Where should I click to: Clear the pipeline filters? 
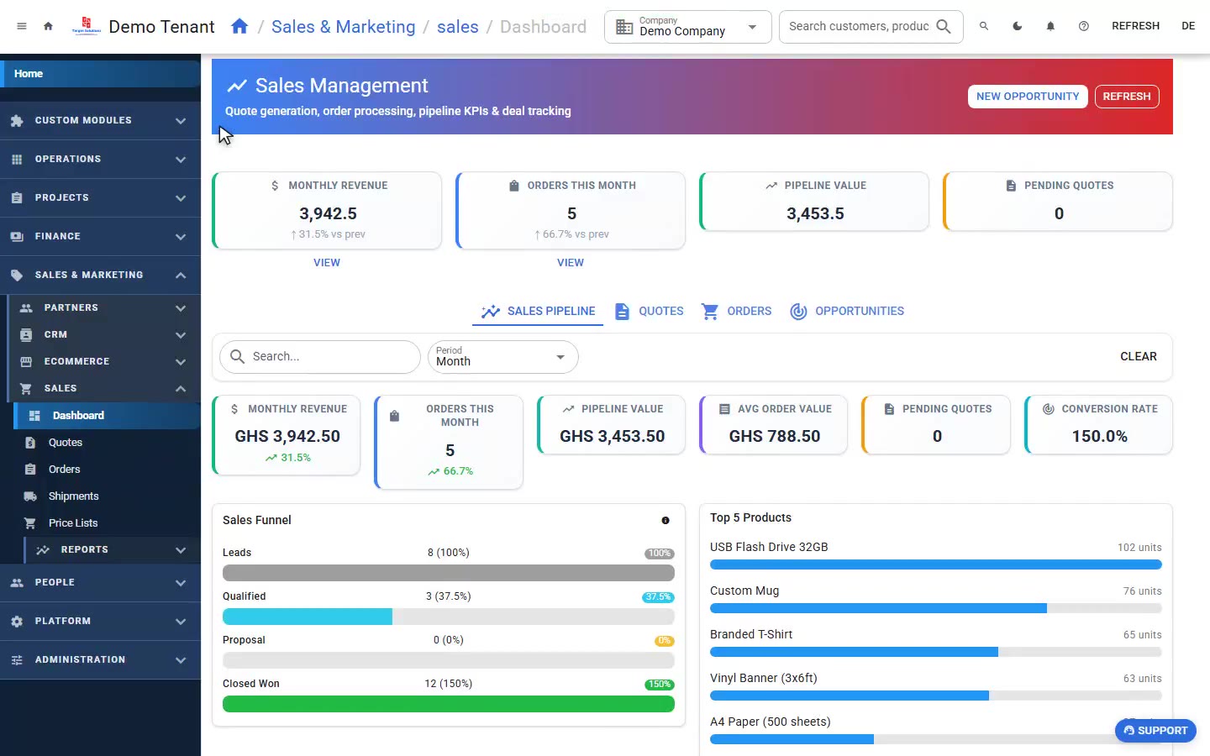[1139, 357]
